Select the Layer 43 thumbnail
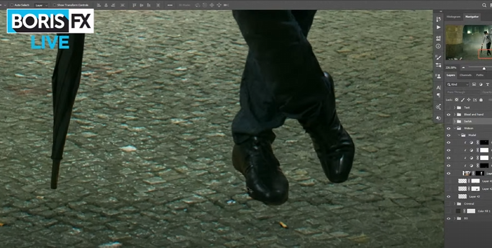This screenshot has width=492, height=248. pos(463,197)
